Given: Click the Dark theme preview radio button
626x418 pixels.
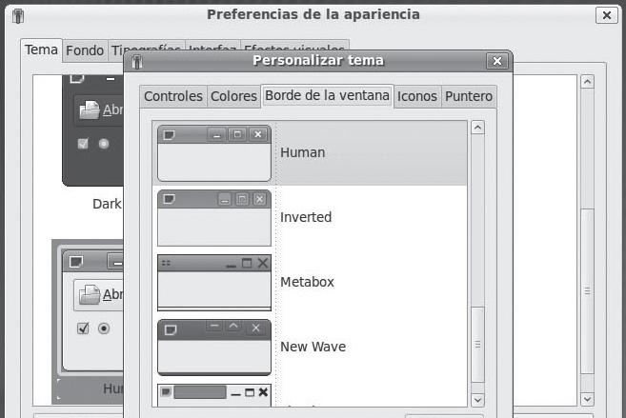Looking at the screenshot, I should pos(104,144).
